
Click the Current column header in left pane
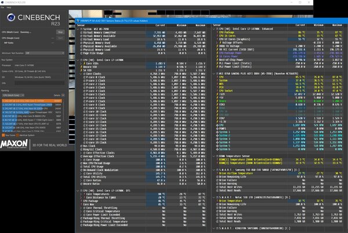160,26
